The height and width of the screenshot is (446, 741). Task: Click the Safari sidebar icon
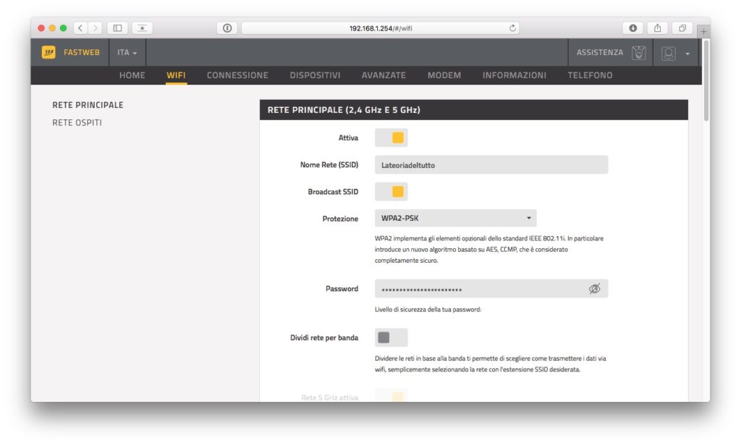(x=117, y=28)
